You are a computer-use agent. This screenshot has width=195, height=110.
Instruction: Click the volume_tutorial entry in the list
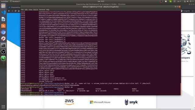point(46,82)
